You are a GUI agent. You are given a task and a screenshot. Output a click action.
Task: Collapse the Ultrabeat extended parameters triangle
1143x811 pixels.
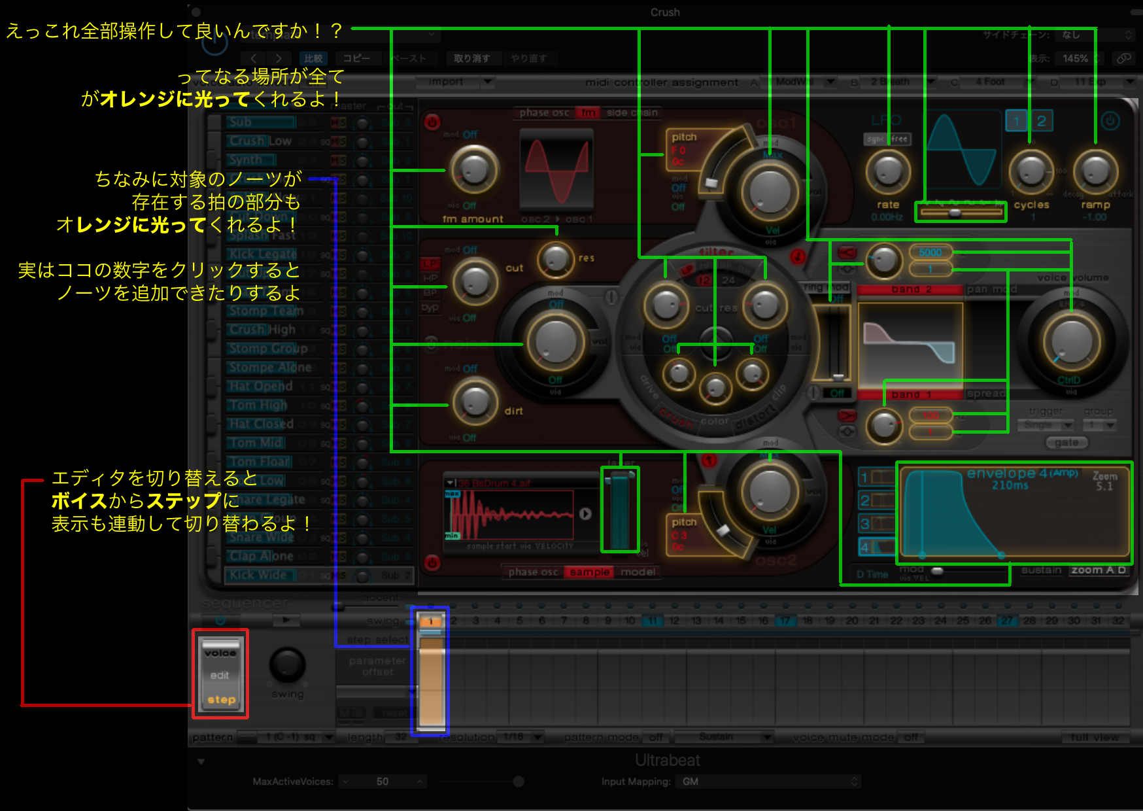201,761
